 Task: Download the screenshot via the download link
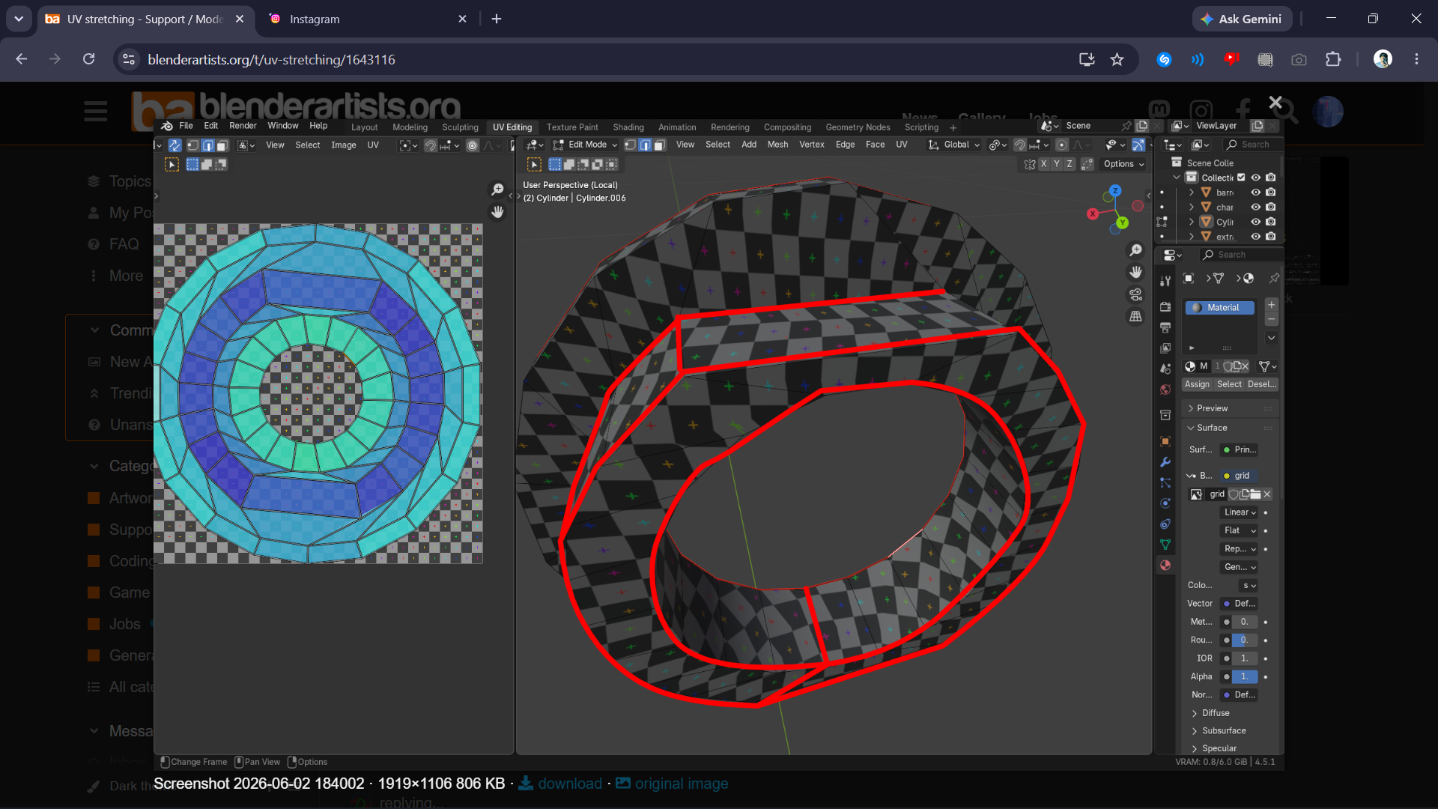(560, 784)
